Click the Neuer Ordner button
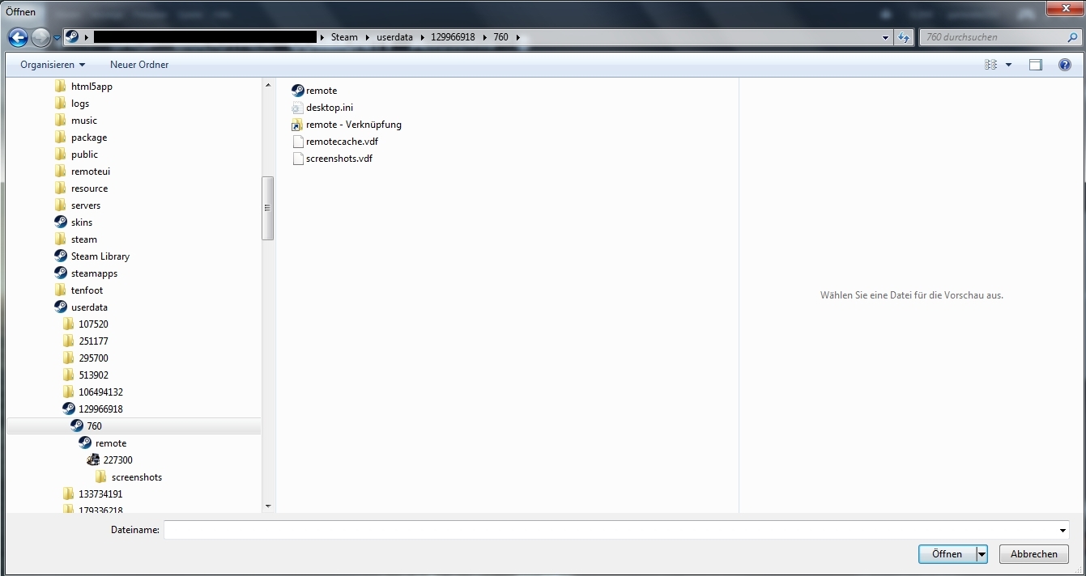The image size is (1086, 576). click(139, 65)
